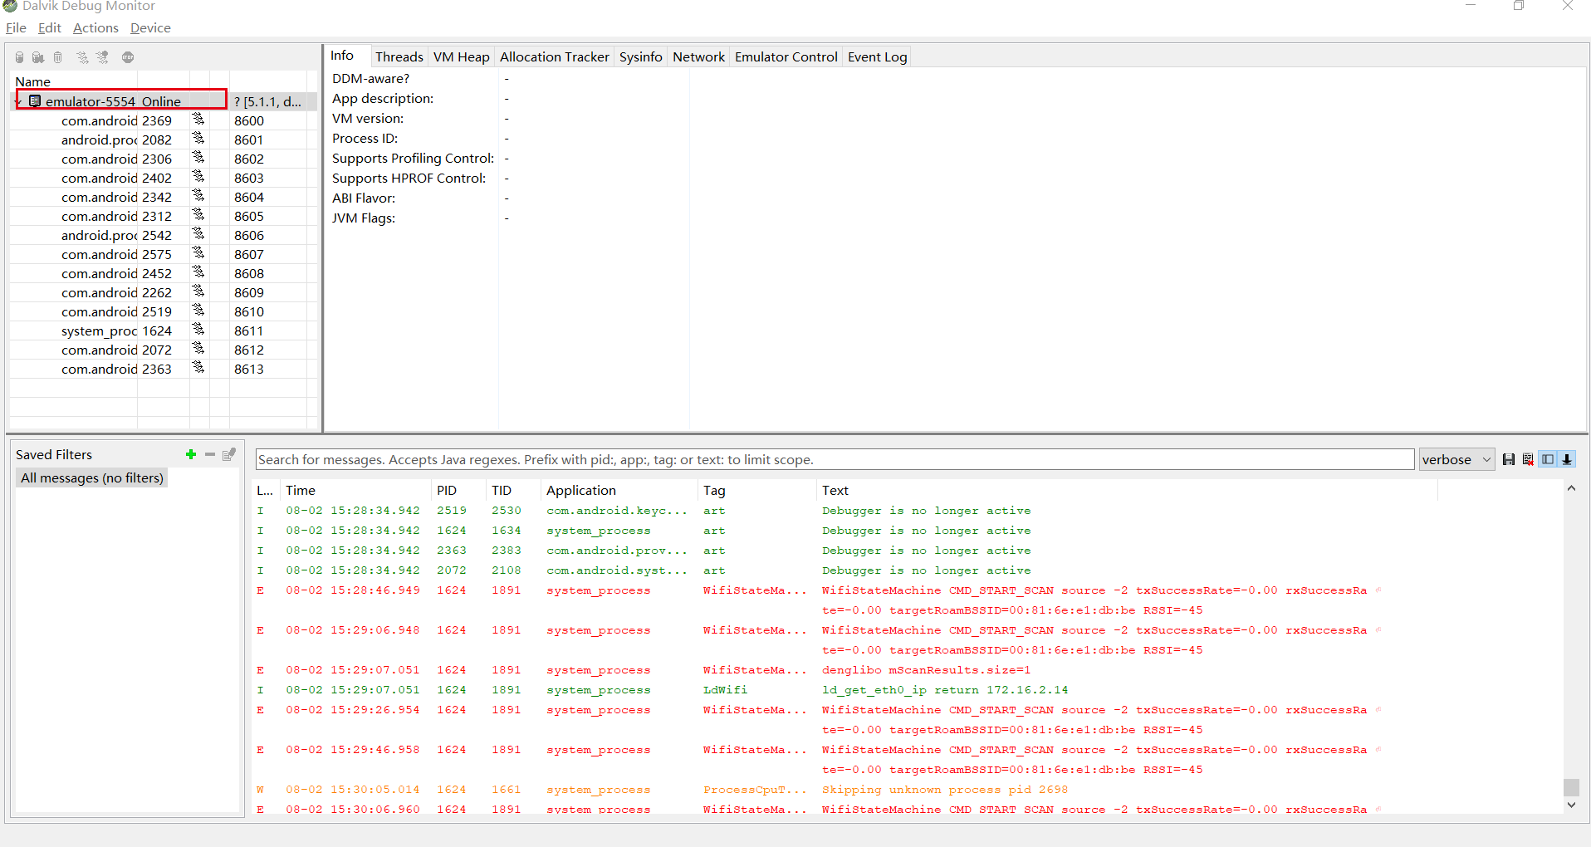Click the ProcessCpuT... tag cell
The image size is (1591, 847).
pos(755,790)
